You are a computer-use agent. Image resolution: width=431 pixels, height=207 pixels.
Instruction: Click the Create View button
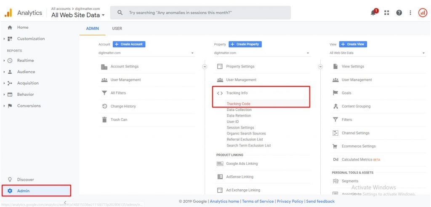point(353,44)
